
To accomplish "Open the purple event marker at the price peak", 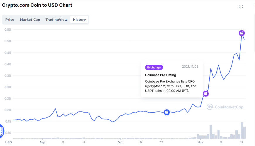I will click(x=242, y=33).
